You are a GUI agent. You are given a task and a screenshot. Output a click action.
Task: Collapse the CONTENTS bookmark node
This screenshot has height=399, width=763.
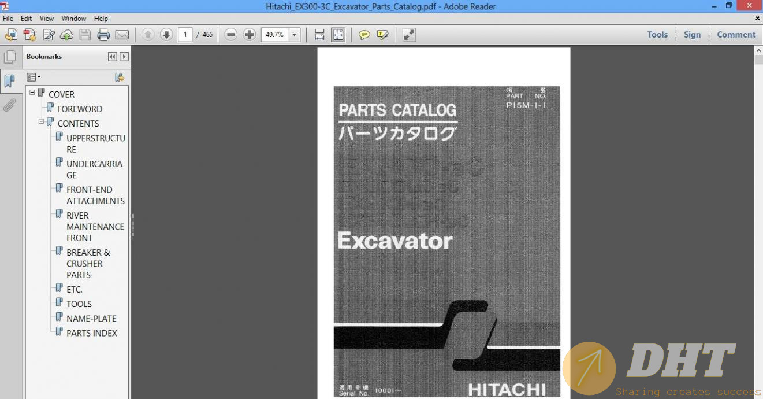click(41, 121)
